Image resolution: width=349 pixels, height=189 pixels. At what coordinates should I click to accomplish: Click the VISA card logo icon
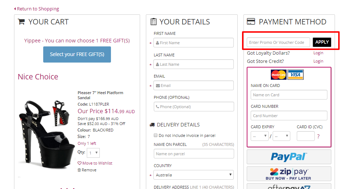[295, 75]
